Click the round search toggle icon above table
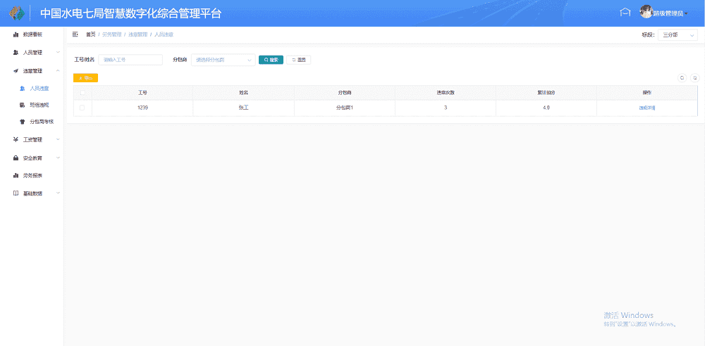 coord(682,78)
